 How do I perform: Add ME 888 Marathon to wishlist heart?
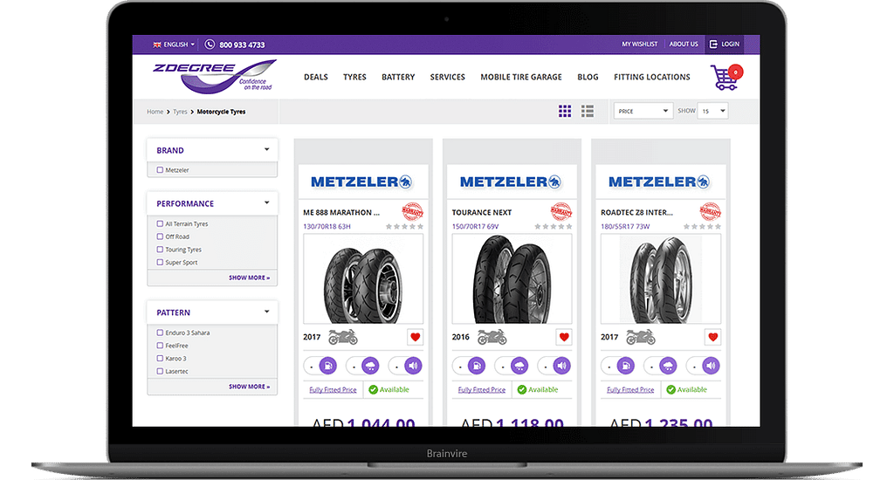coord(415,337)
